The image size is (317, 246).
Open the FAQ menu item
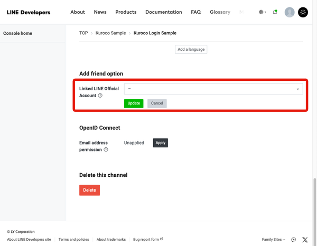(x=196, y=12)
